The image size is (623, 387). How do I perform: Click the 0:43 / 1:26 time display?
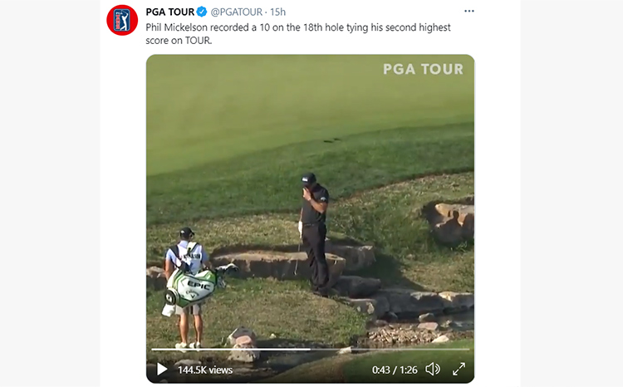(395, 370)
